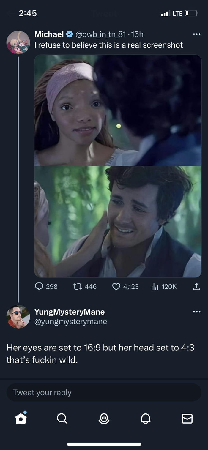Open @yungmysterymane handle link

click(71, 321)
